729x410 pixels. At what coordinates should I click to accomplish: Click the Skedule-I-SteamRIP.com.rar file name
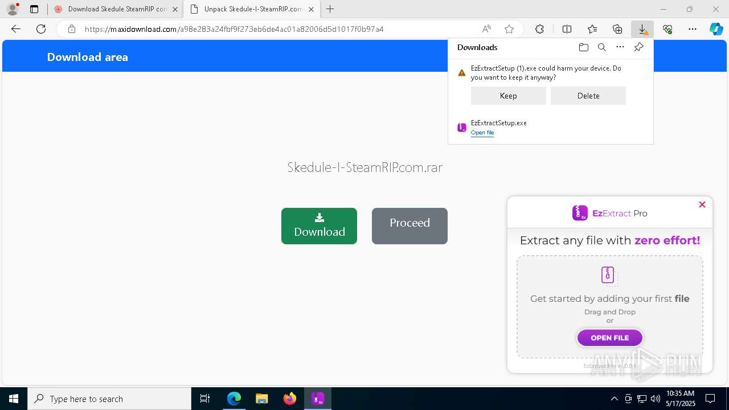coord(364,167)
